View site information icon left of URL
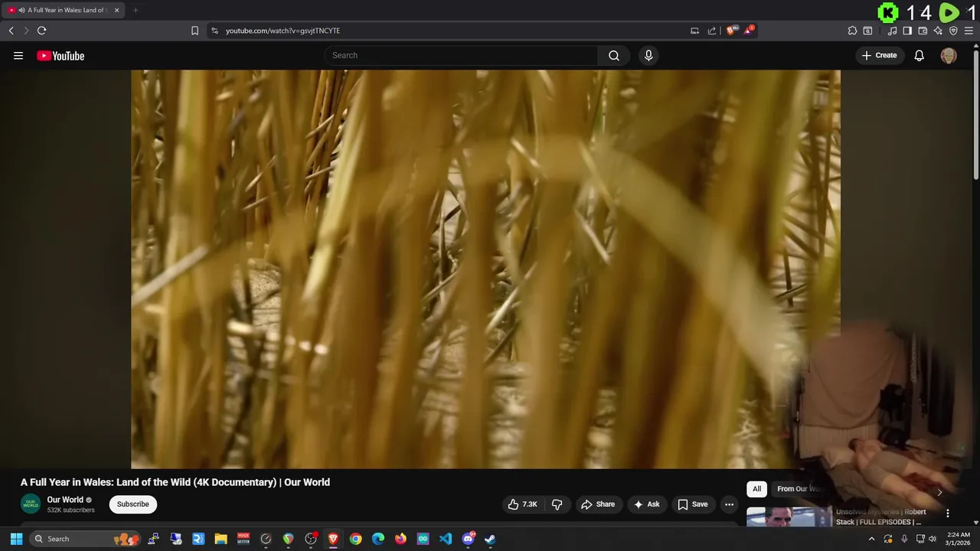The height and width of the screenshot is (551, 980). click(214, 31)
